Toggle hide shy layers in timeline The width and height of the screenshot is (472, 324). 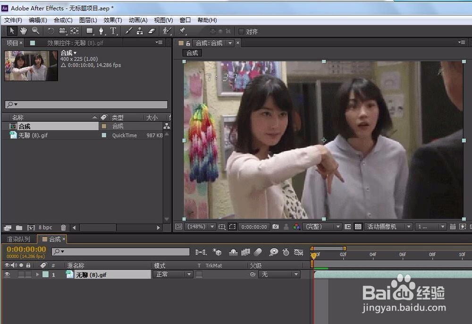click(x=233, y=252)
